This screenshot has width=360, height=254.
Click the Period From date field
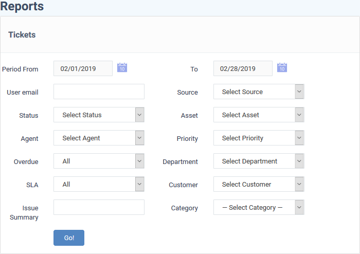pyautogui.click(x=83, y=68)
